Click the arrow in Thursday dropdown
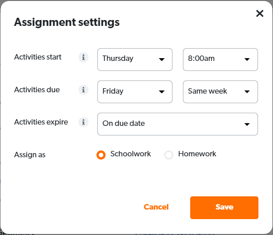273x235 pixels. (x=162, y=60)
